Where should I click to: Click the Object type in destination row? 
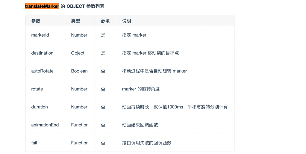(78, 53)
